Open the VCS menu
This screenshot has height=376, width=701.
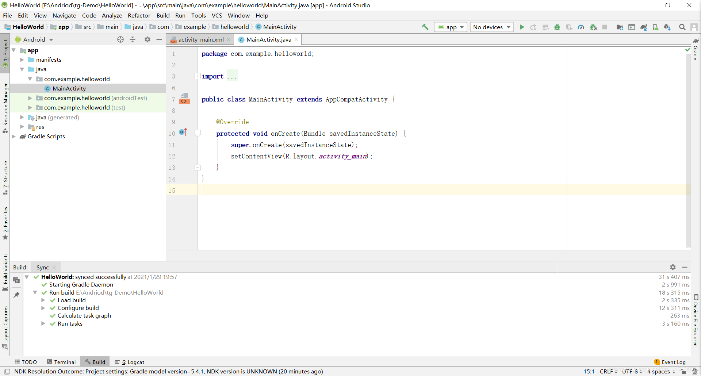coord(217,15)
